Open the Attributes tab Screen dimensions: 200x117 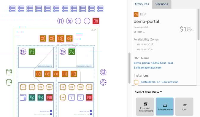click(142, 4)
